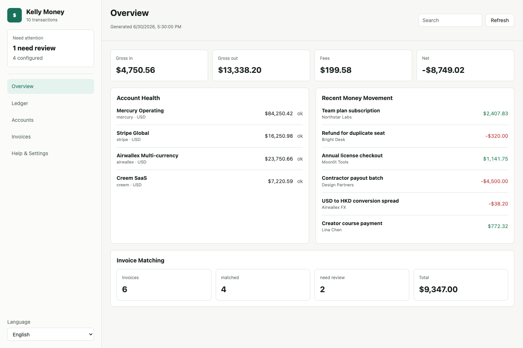Click the Invoices count card showing 6
The height and width of the screenshot is (348, 523).
click(164, 285)
